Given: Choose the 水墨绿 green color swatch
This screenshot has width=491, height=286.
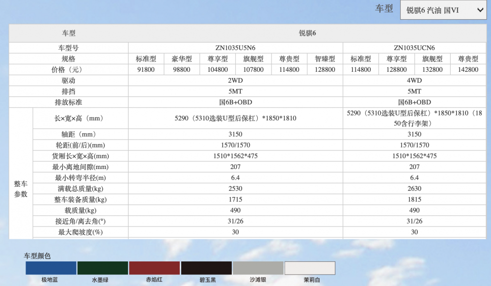Looking at the screenshot, I should pos(103,268).
